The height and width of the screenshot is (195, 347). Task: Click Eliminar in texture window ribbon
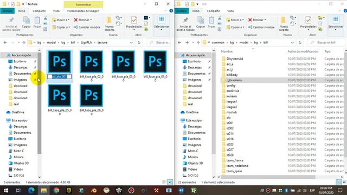click(83, 20)
